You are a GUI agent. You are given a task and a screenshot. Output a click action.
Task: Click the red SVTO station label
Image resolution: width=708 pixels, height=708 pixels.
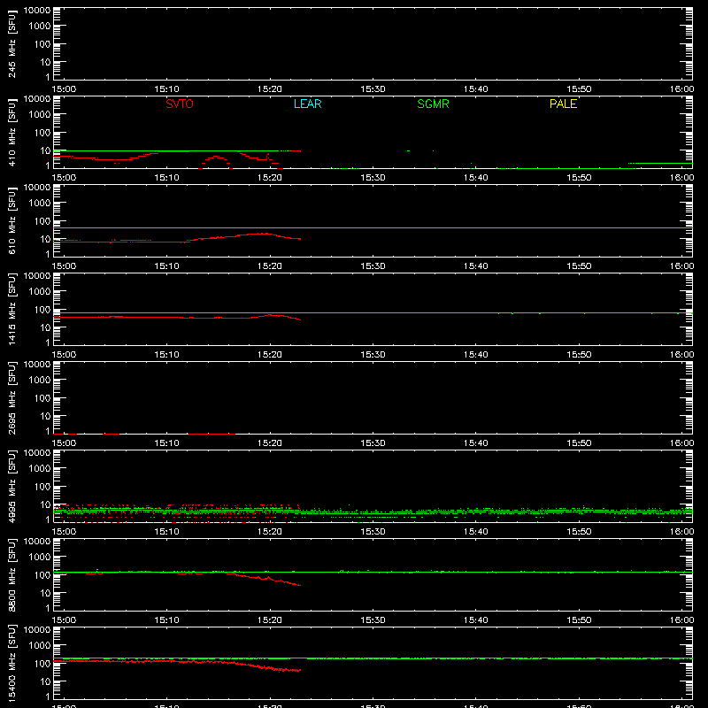coord(180,104)
